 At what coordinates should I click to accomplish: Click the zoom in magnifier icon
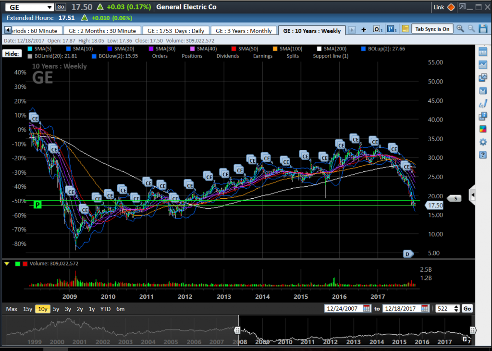pos(460,29)
